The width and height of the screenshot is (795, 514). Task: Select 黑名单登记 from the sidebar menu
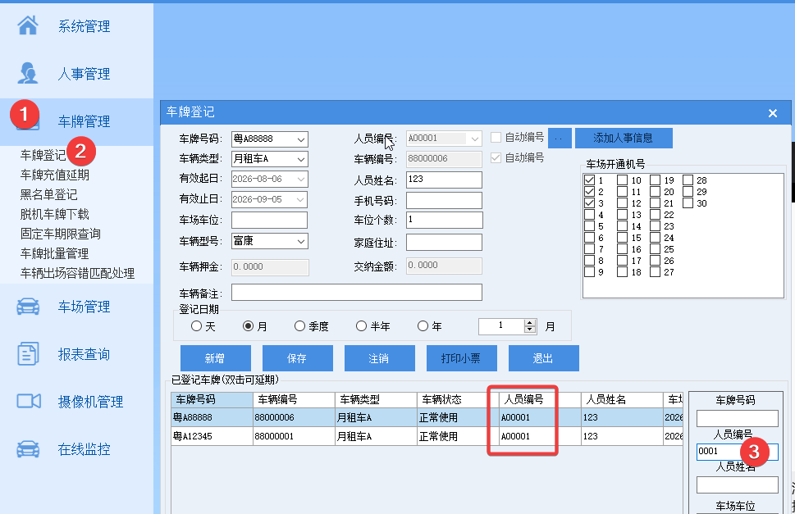coord(48,194)
